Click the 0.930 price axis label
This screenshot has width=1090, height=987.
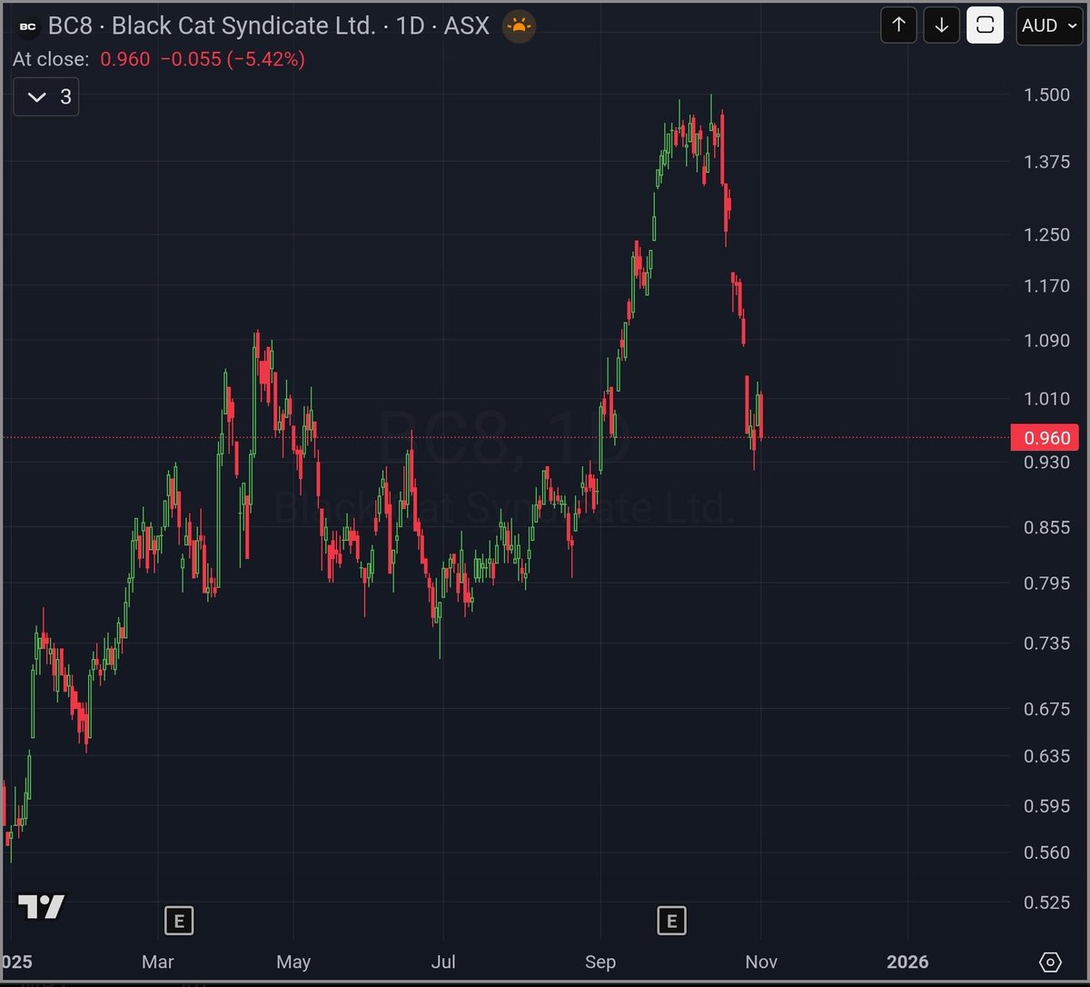(x=1046, y=463)
